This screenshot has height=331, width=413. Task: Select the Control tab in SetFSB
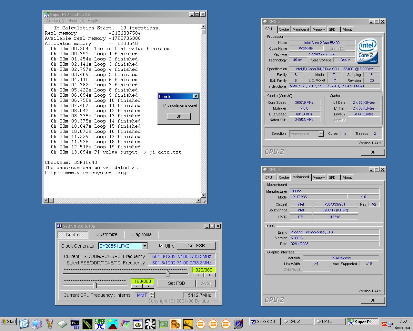coord(73,235)
